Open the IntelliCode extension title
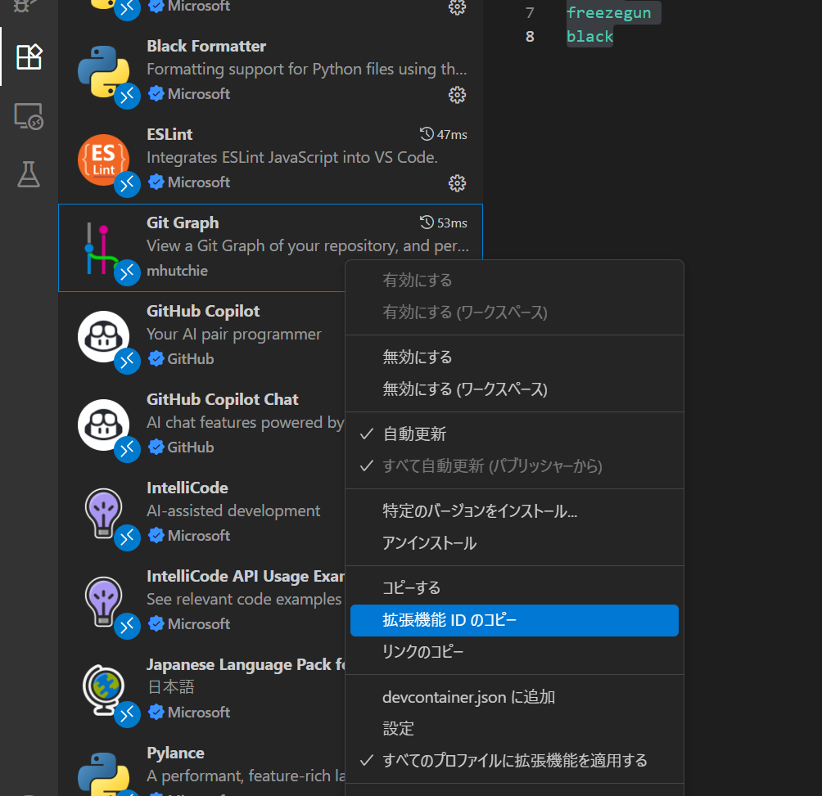 click(187, 488)
